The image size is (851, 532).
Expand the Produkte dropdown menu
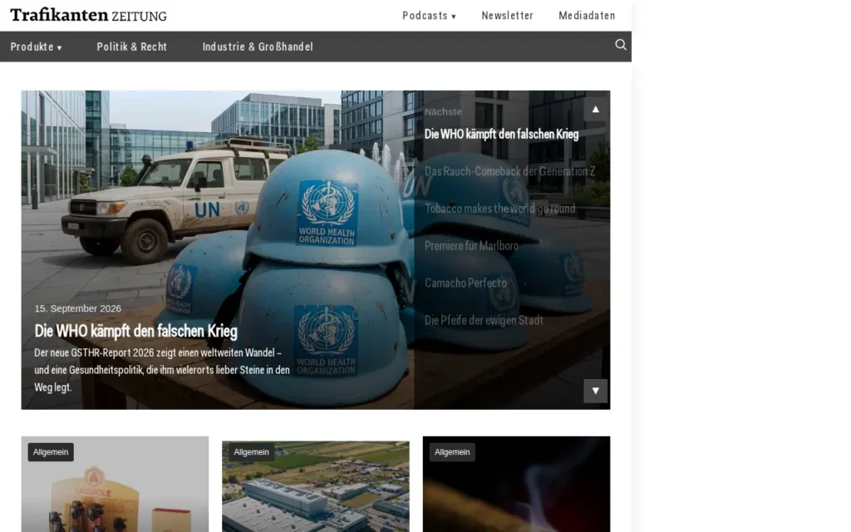click(36, 47)
